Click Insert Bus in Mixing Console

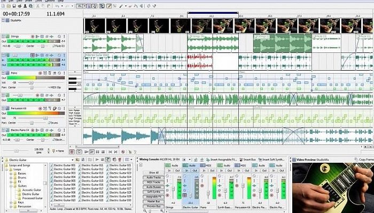pyautogui.click(x=247, y=159)
